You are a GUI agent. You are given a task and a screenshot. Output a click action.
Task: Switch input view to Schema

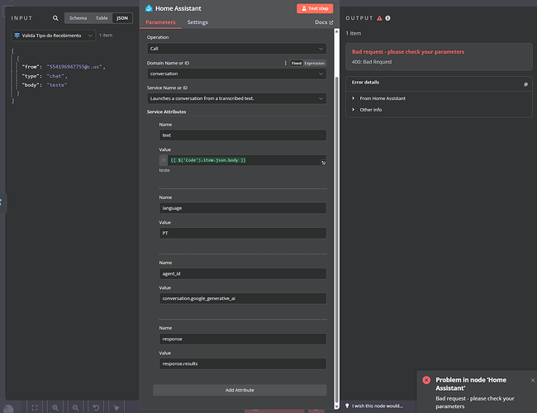[78, 18]
